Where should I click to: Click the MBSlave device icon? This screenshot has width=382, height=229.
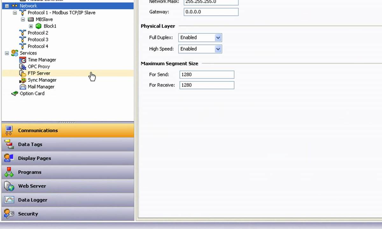(x=31, y=19)
